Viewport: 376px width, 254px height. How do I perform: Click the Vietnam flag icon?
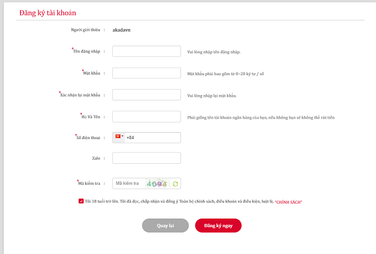(x=118, y=137)
